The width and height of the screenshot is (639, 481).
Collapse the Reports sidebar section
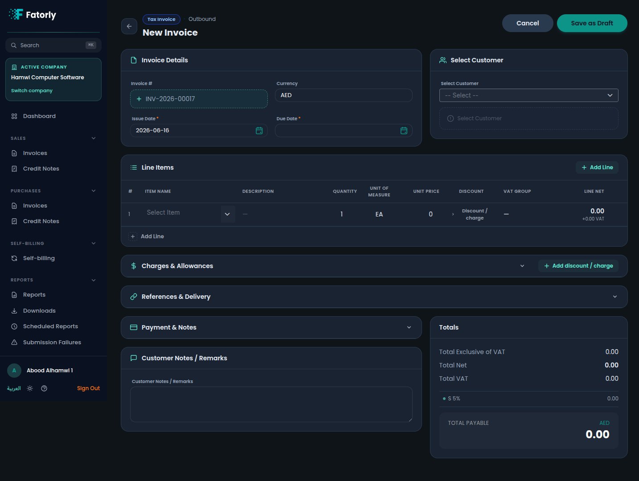(x=94, y=280)
